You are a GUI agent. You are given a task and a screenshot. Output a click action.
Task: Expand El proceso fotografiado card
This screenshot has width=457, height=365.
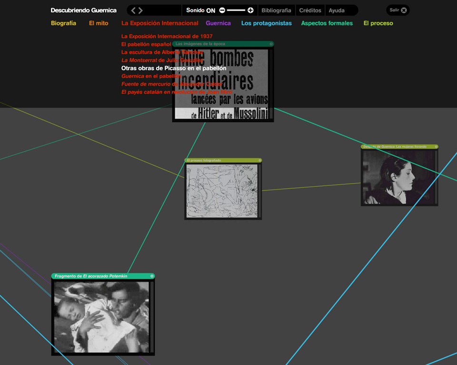(260, 160)
